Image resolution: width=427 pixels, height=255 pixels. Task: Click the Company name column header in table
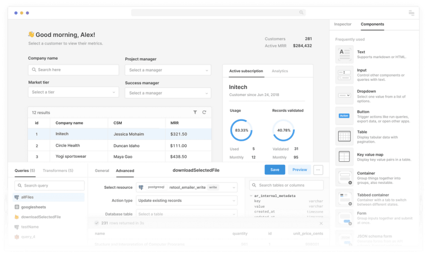tap(69, 123)
